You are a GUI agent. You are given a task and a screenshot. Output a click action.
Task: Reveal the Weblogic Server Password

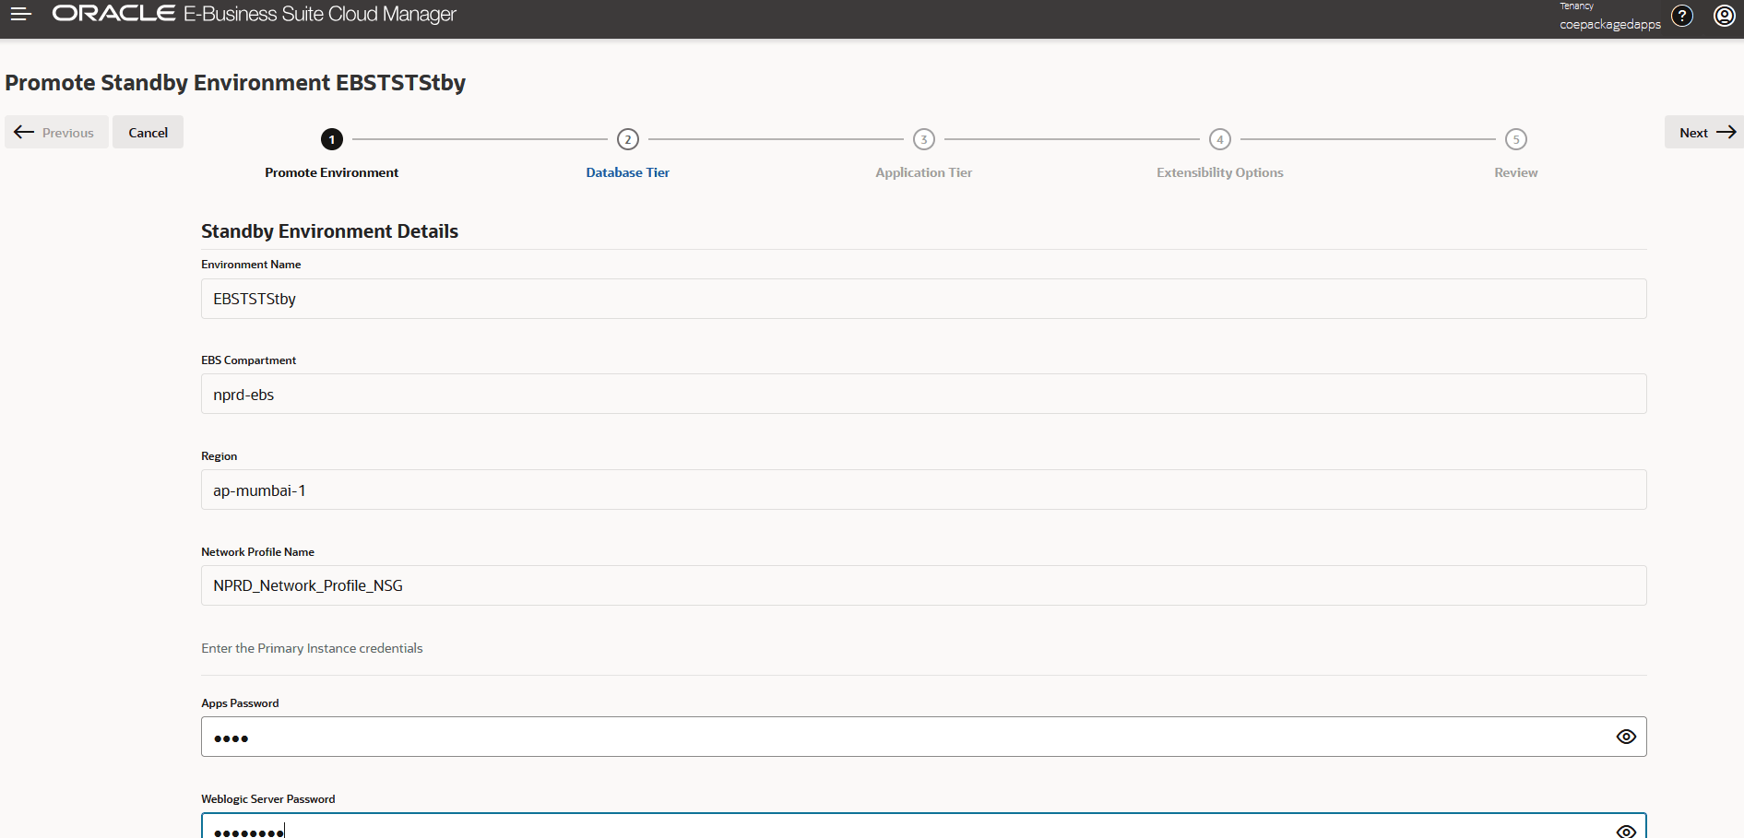pyautogui.click(x=1626, y=831)
